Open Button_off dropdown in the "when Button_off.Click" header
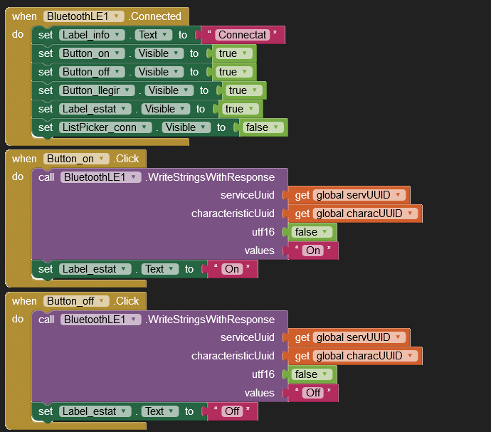Image resolution: width=491 pixels, height=432 pixels. click(x=78, y=301)
